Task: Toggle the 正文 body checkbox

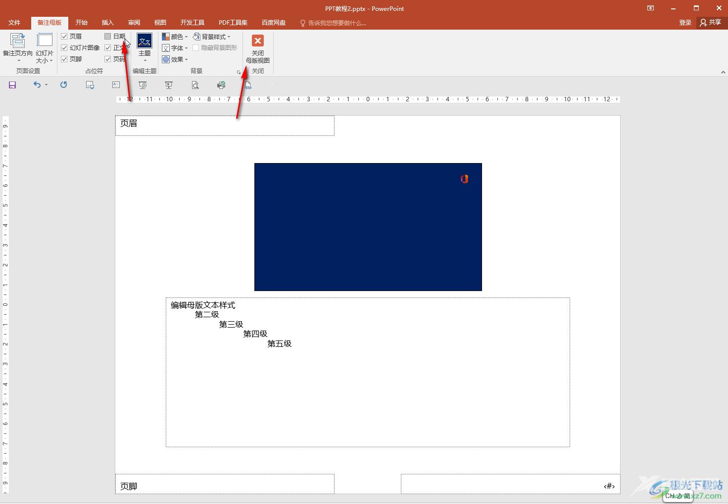Action: 108,48
